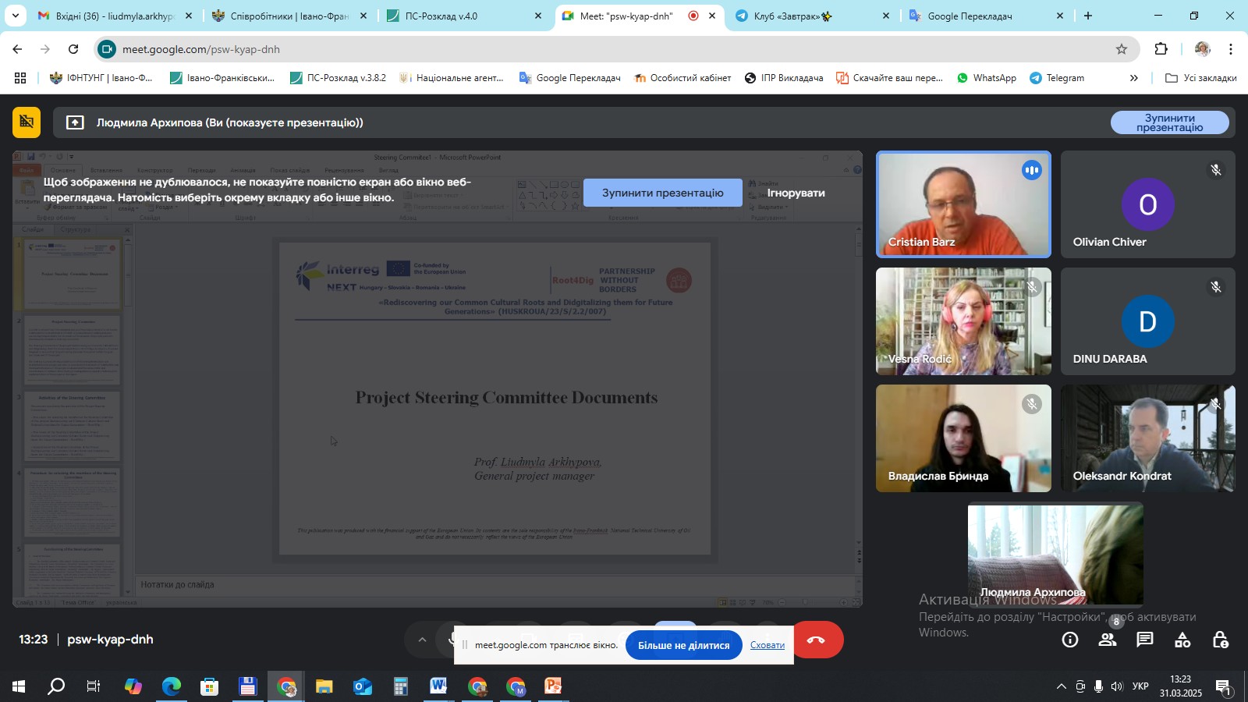Click Ігнорувати in the warning overlay
1248x702 pixels.
pyautogui.click(x=796, y=193)
